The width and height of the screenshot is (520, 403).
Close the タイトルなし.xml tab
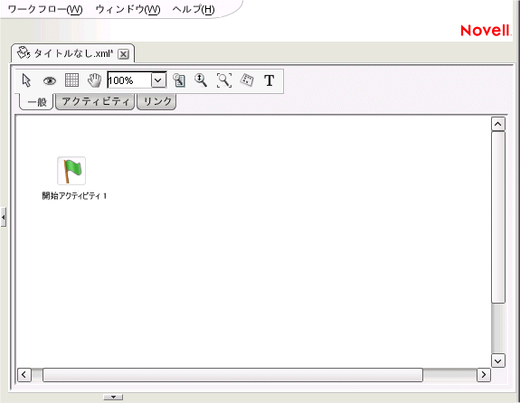tap(123, 54)
